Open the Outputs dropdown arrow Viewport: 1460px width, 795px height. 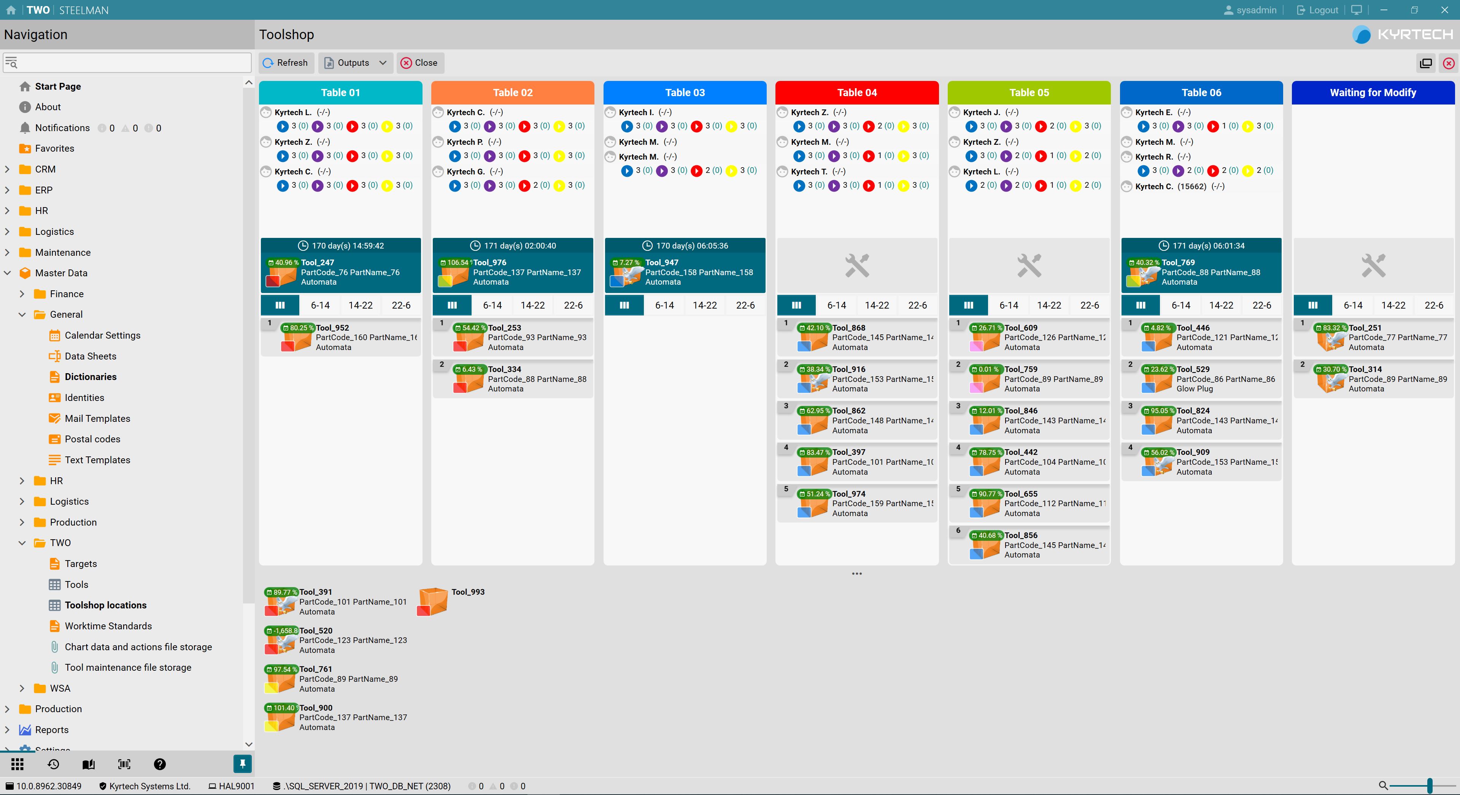tap(383, 63)
